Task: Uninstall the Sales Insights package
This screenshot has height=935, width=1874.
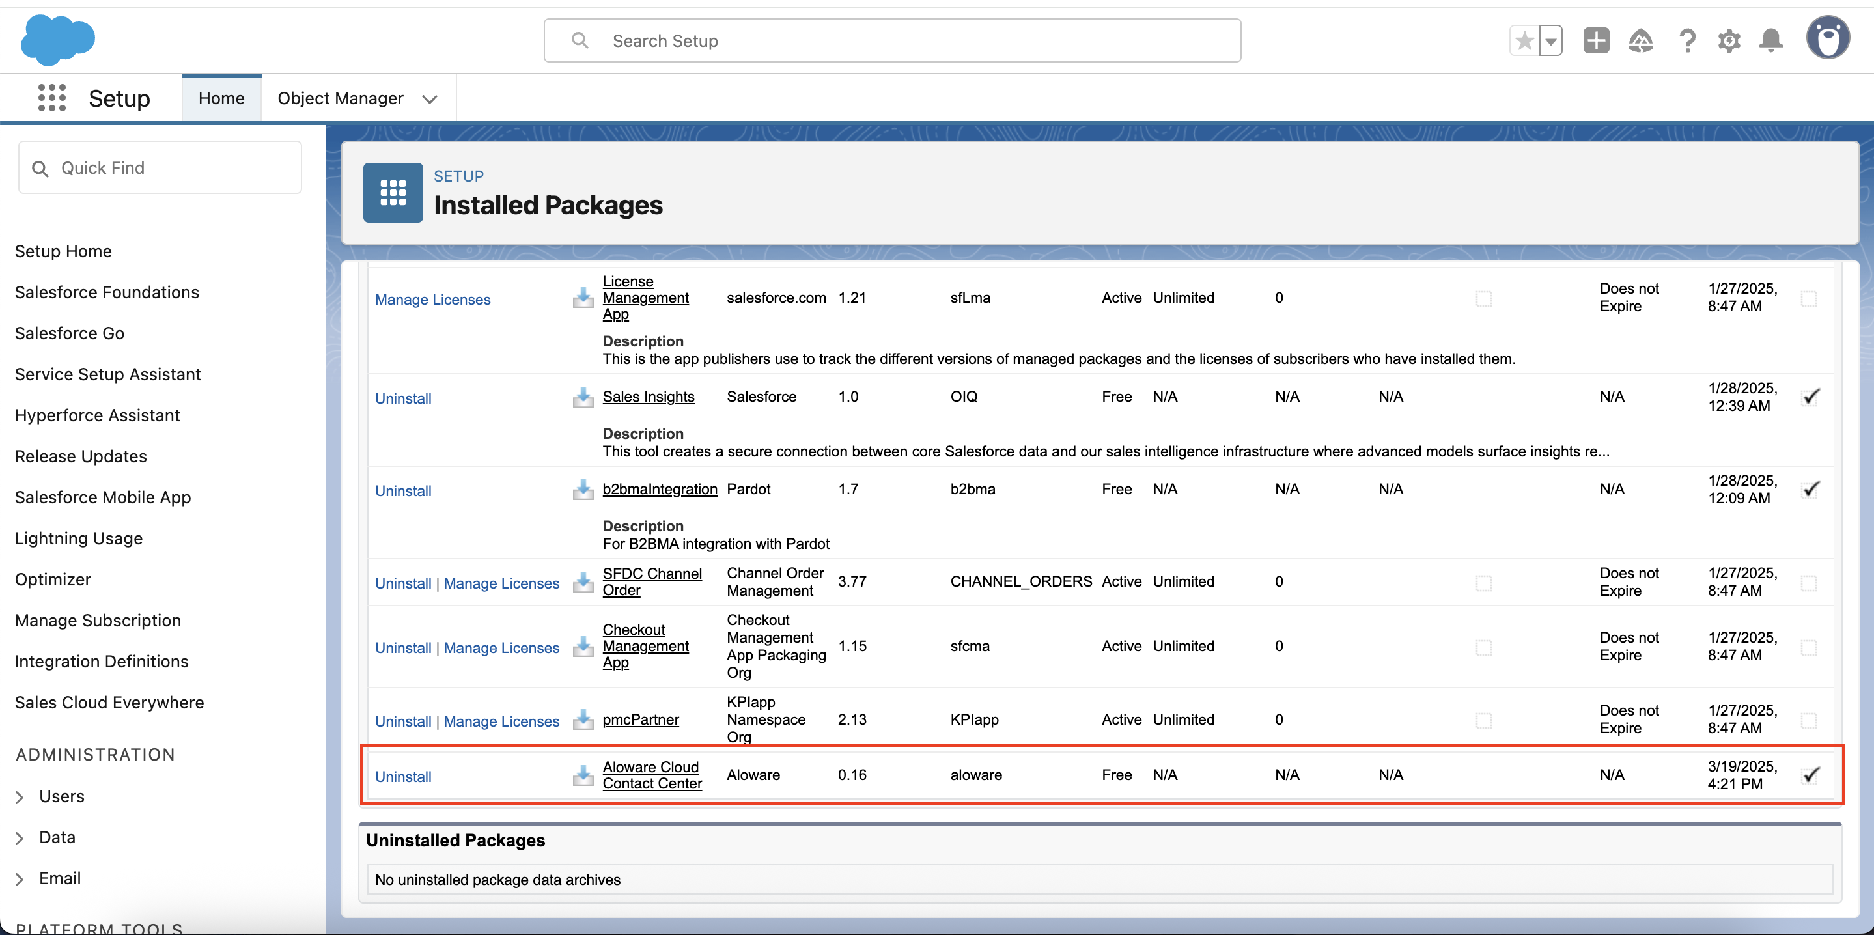Action: (x=403, y=398)
